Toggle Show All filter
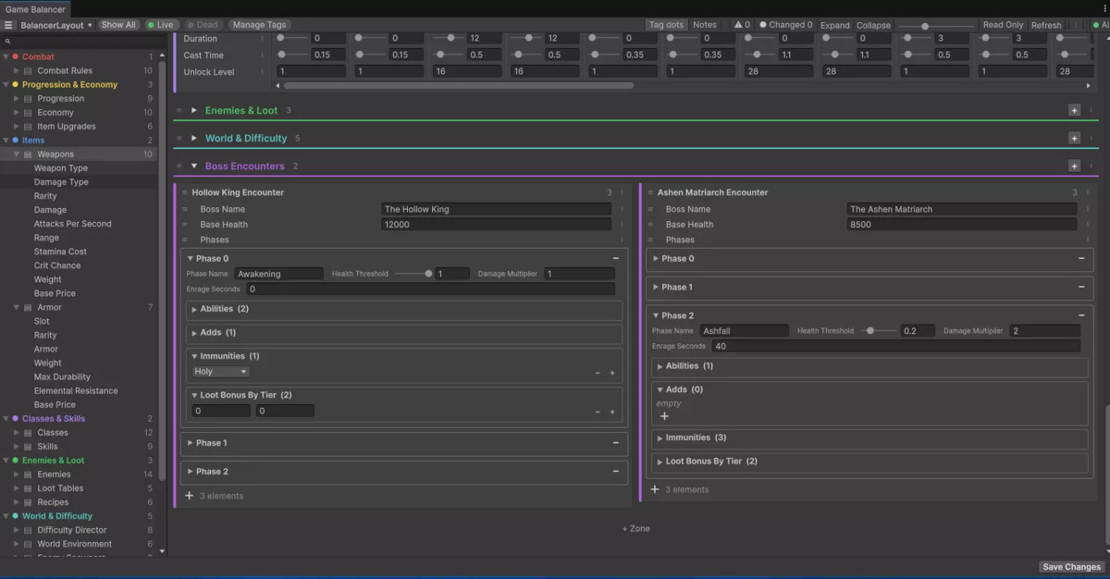Viewport: 1110px width, 579px height. pos(118,25)
